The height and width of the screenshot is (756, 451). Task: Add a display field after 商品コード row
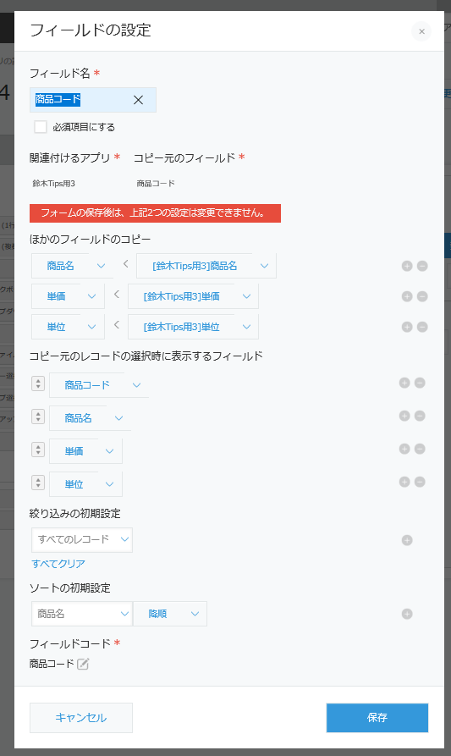tap(404, 383)
